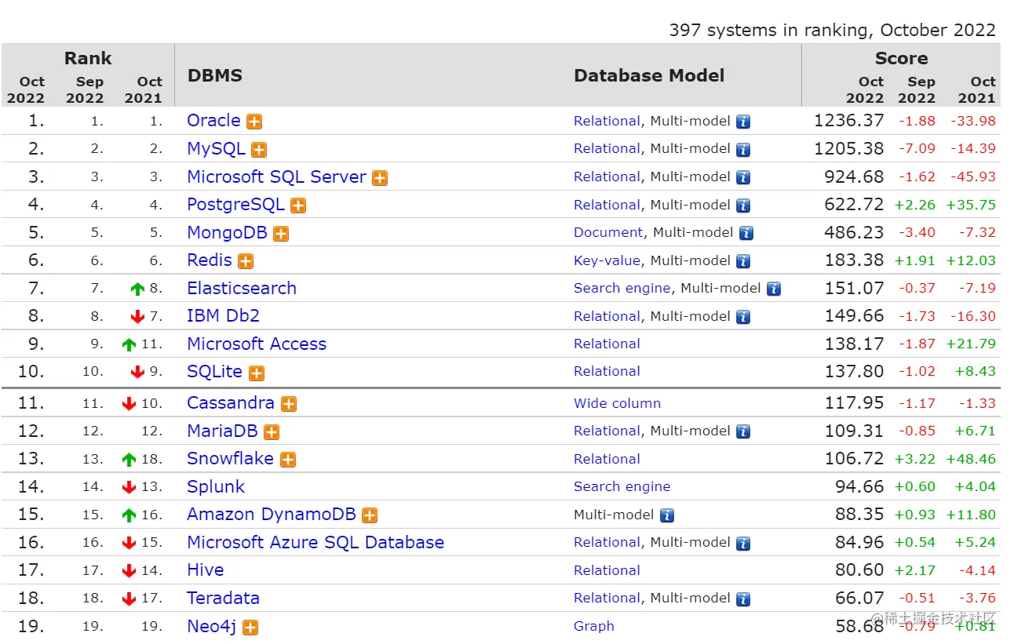Viewport: 1014px width, 644px height.
Task: Open the SQLite link
Action: coord(214,371)
